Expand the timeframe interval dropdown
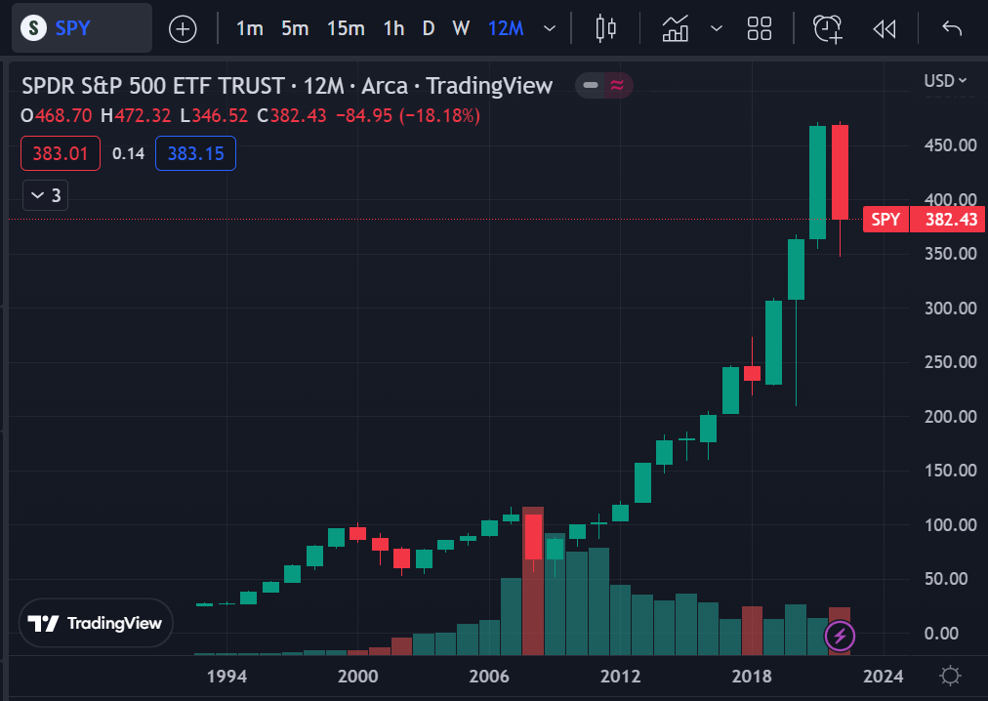This screenshot has width=988, height=701. click(550, 28)
